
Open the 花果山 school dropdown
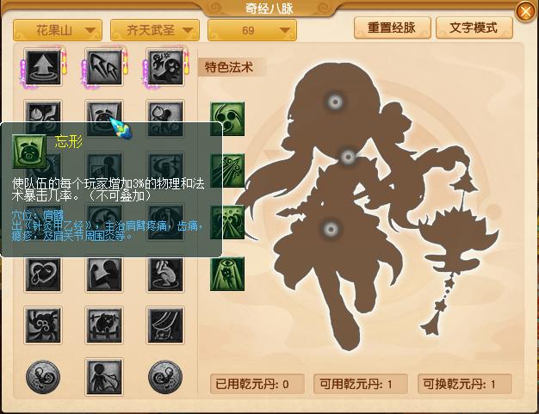coord(58,30)
